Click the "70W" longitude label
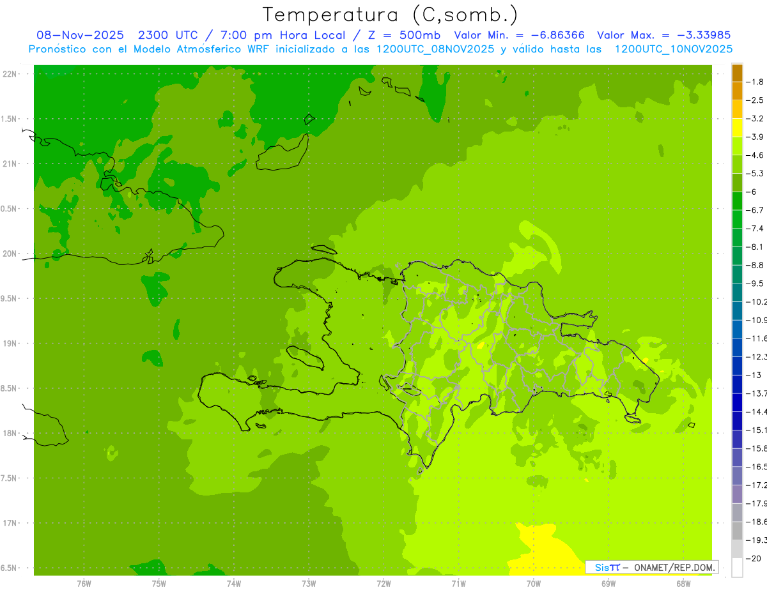The width and height of the screenshot is (767, 592). coord(534,583)
